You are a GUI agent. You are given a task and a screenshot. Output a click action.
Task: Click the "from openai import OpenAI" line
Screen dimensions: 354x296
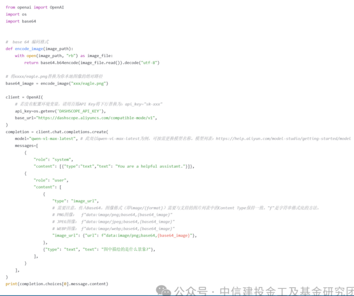click(35, 7)
